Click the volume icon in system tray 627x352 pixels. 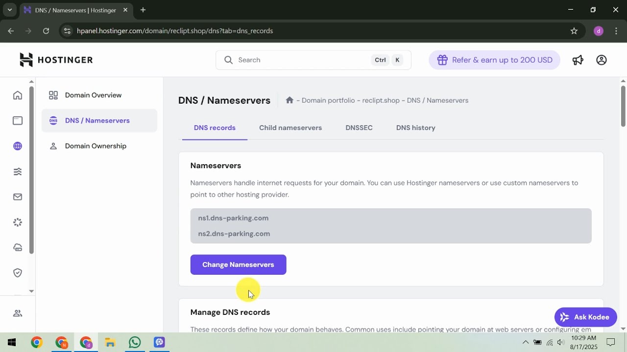click(x=561, y=342)
